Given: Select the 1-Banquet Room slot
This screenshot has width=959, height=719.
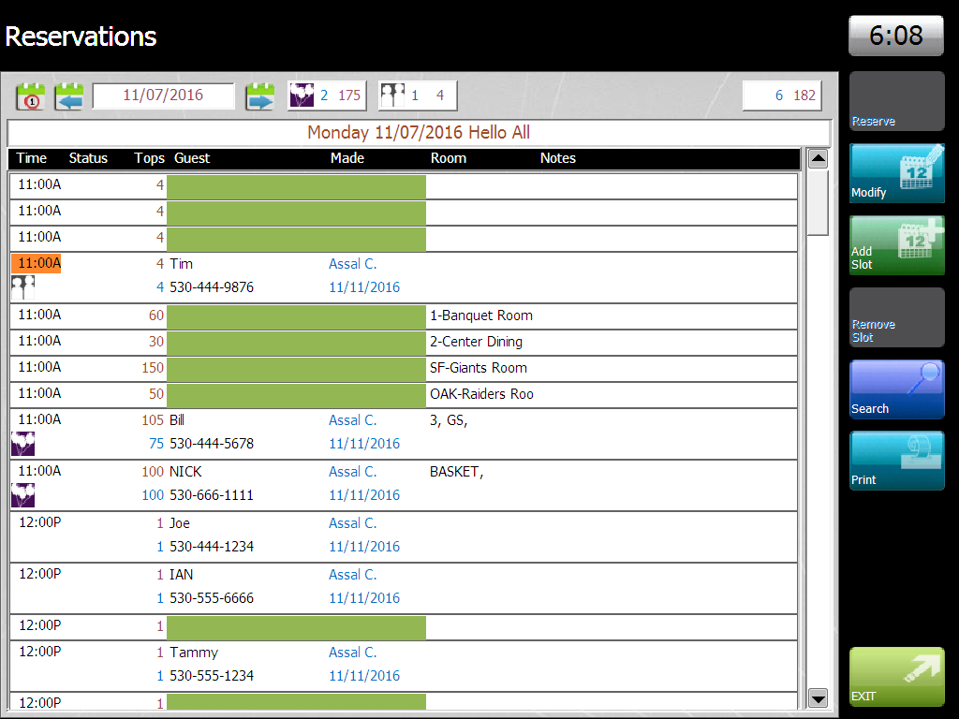Looking at the screenshot, I should click(404, 316).
